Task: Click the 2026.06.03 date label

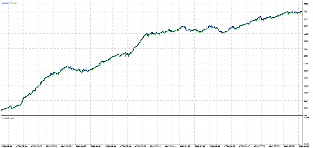Action: tap(230, 146)
